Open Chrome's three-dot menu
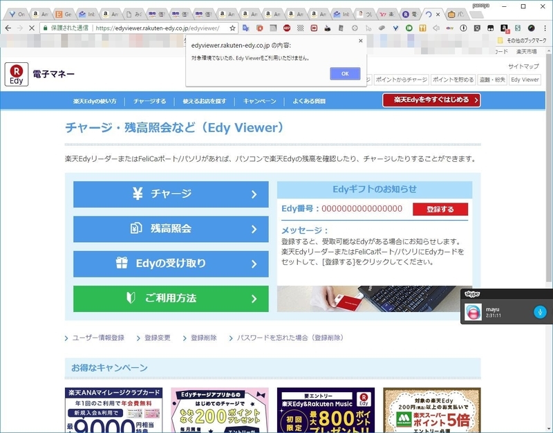This screenshot has width=553, height=433. (545, 28)
